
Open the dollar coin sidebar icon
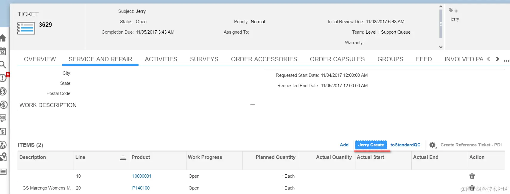point(3,91)
